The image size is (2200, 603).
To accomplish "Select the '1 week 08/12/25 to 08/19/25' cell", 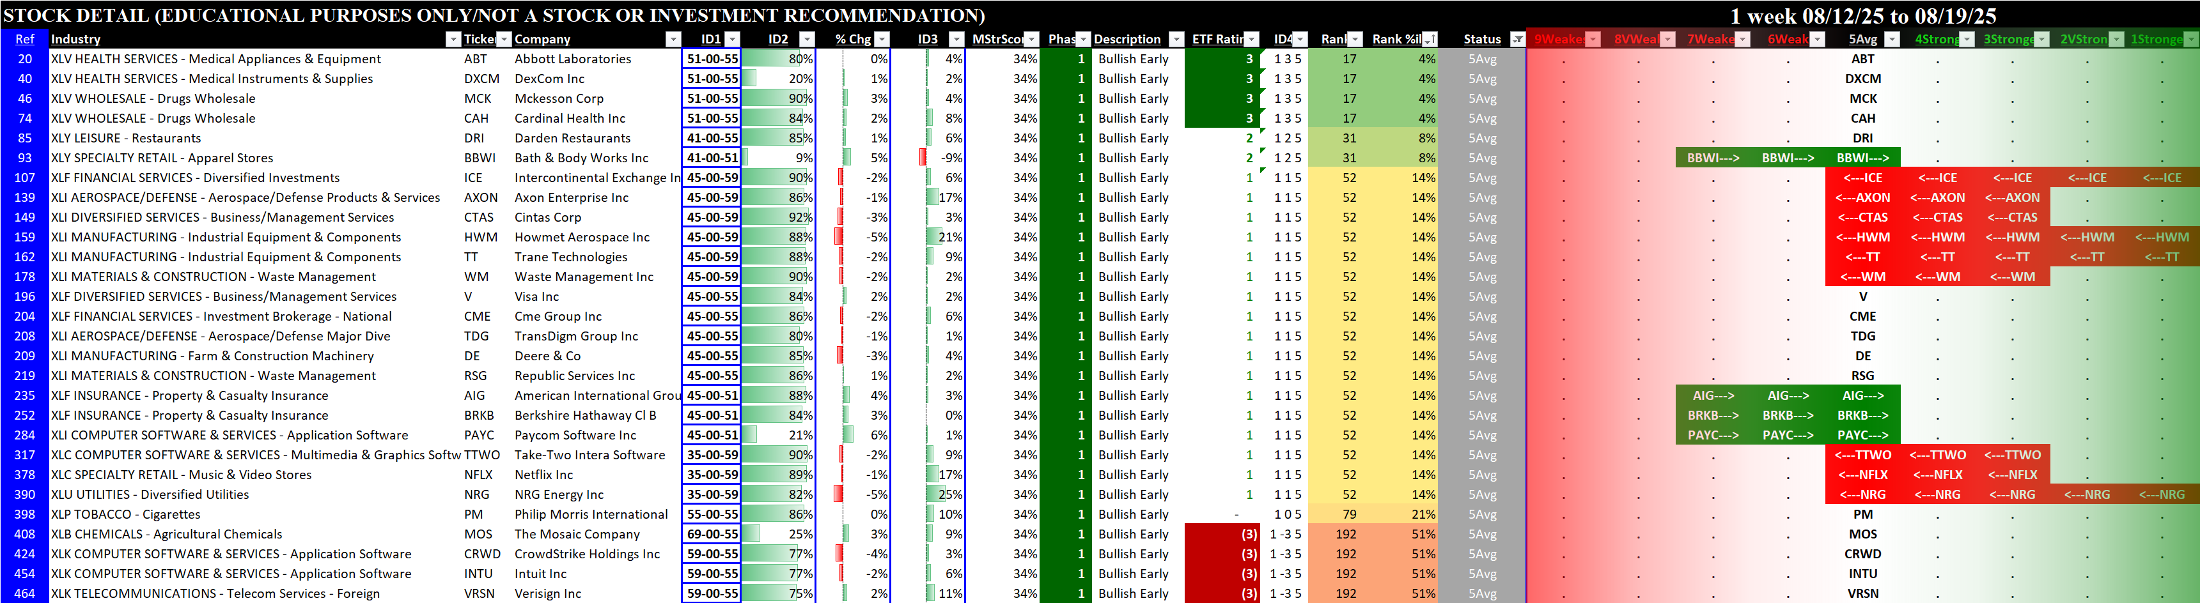I will pos(1862,15).
